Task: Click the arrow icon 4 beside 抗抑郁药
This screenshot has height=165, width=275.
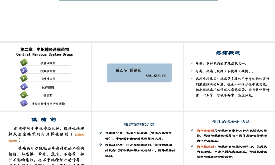Action: point(24,87)
